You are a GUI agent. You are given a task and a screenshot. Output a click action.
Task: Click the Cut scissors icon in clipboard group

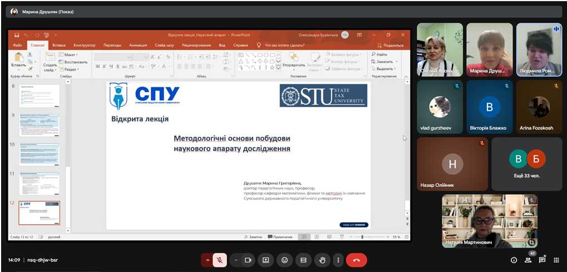tap(30, 55)
